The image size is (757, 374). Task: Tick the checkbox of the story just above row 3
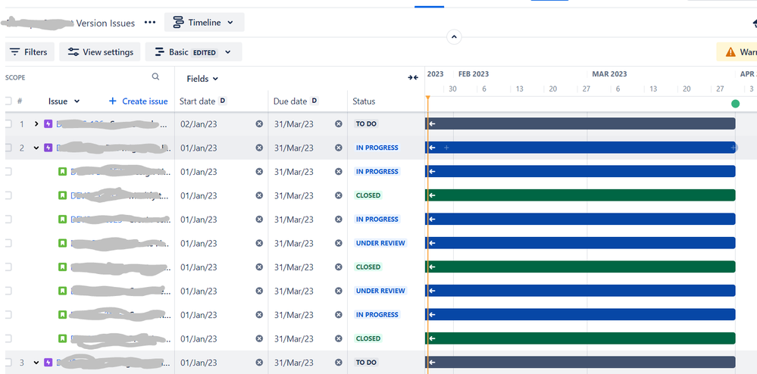coord(8,338)
